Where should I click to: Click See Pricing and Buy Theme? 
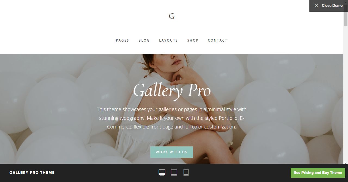[318, 173]
